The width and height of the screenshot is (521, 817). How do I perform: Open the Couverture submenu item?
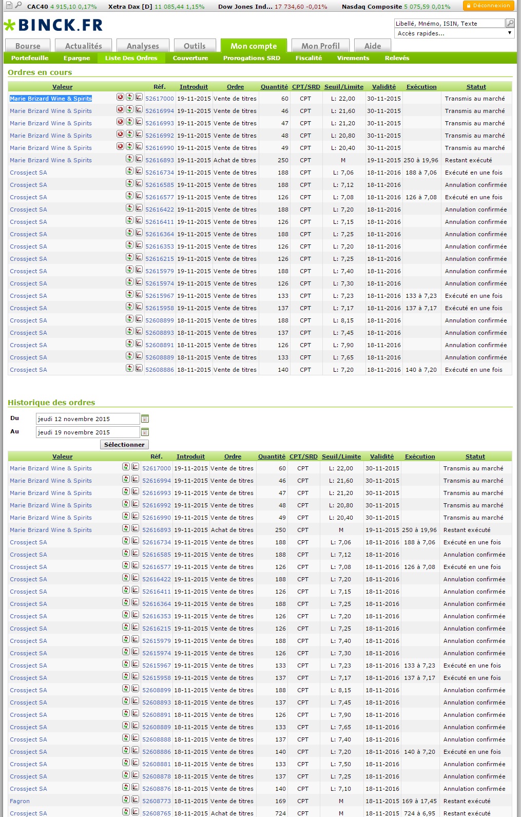tap(190, 58)
